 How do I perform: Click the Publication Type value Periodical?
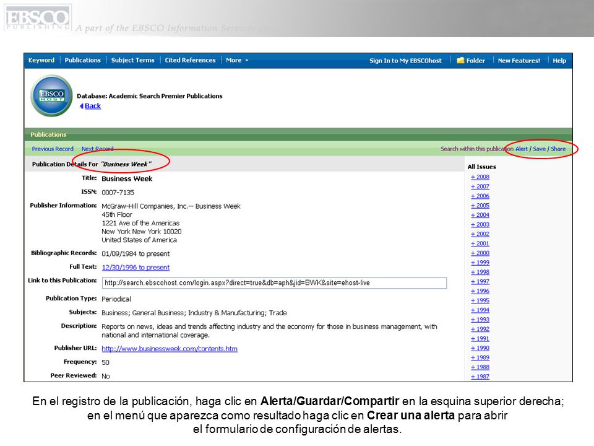click(x=116, y=299)
